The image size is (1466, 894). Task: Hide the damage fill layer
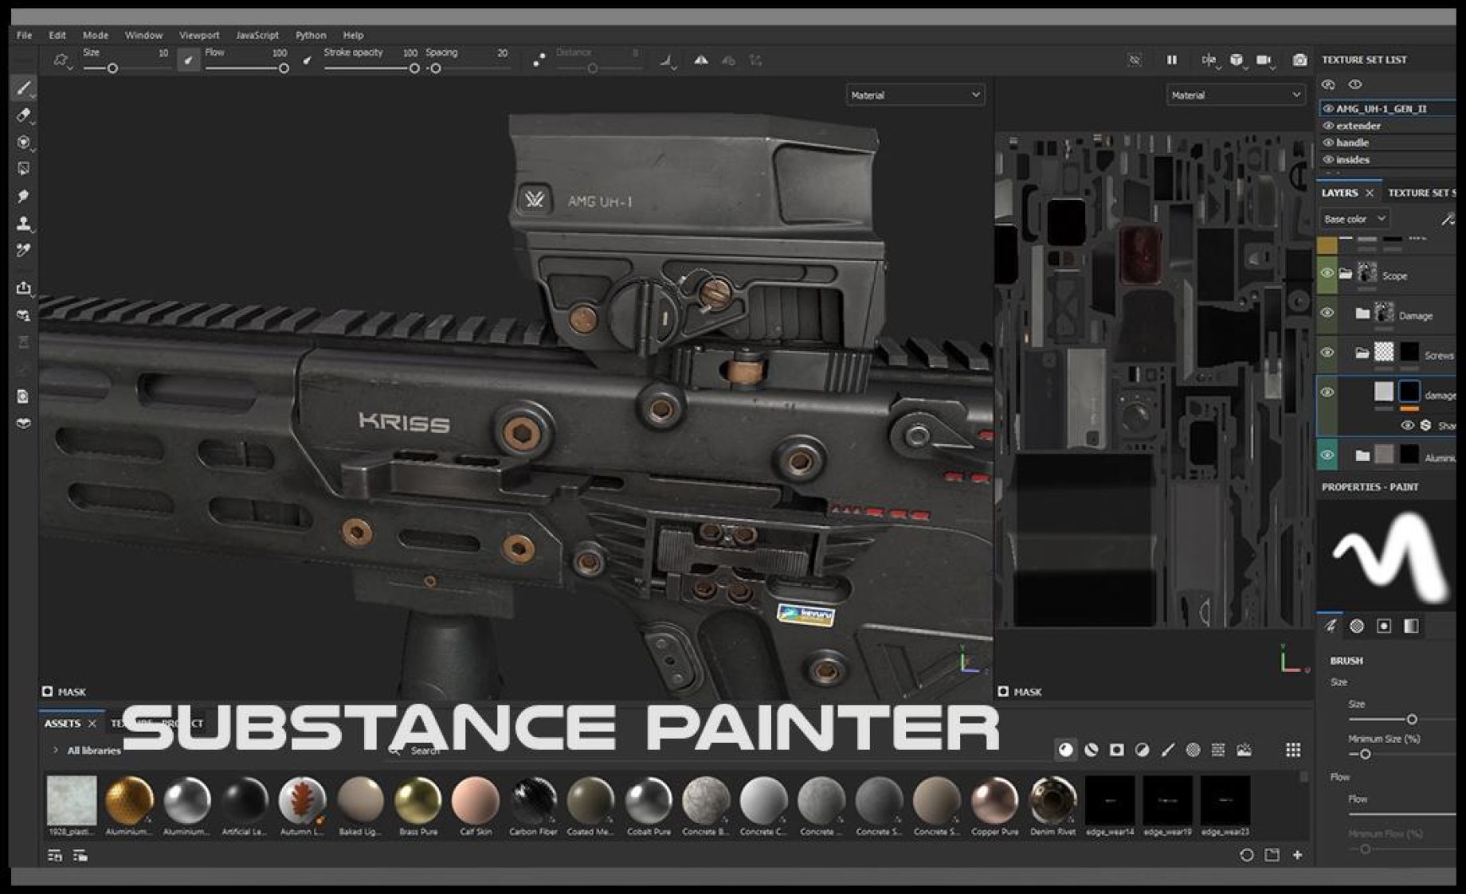[1327, 392]
